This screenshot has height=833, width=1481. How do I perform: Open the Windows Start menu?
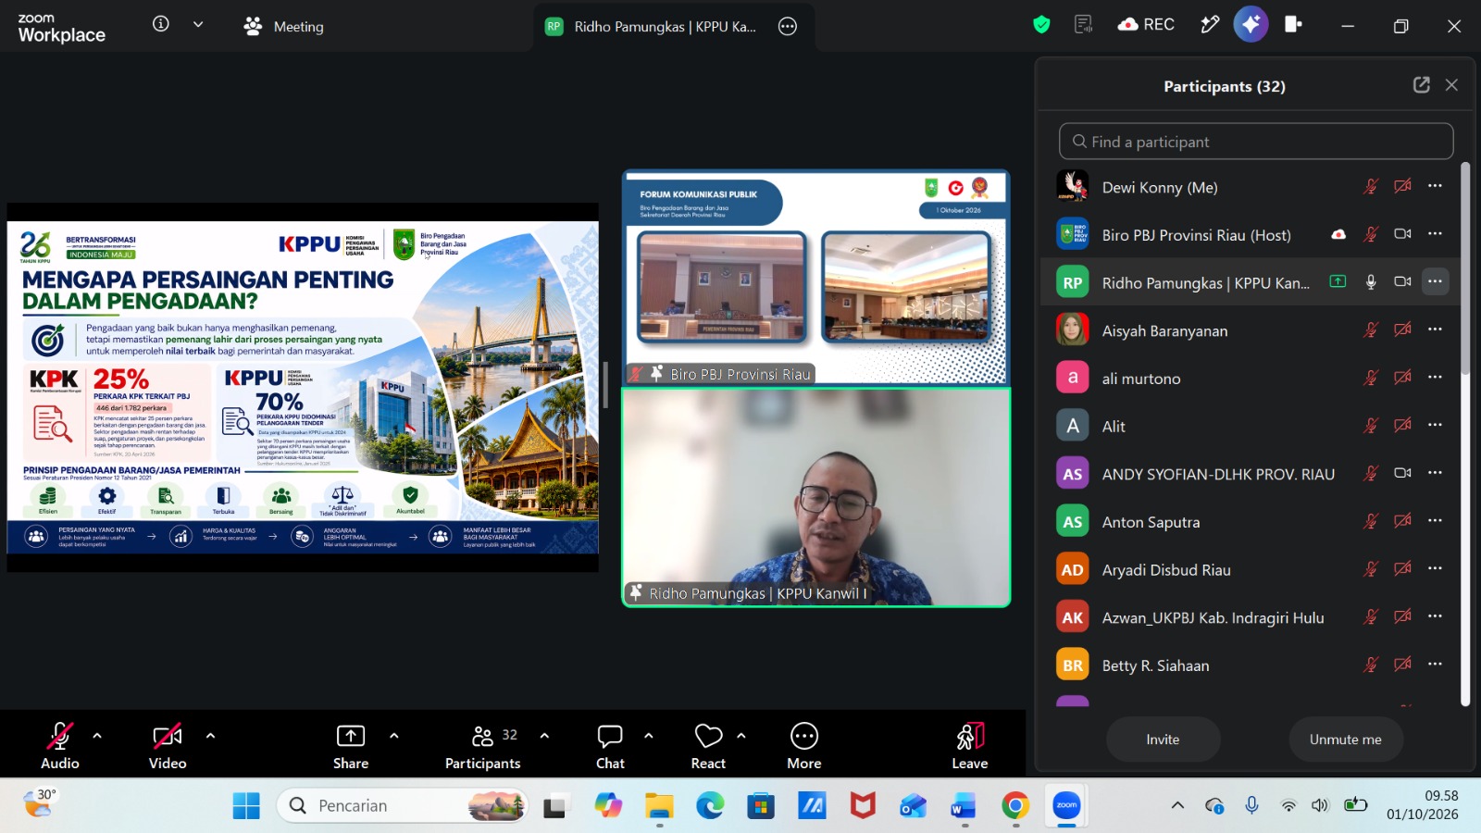246,806
